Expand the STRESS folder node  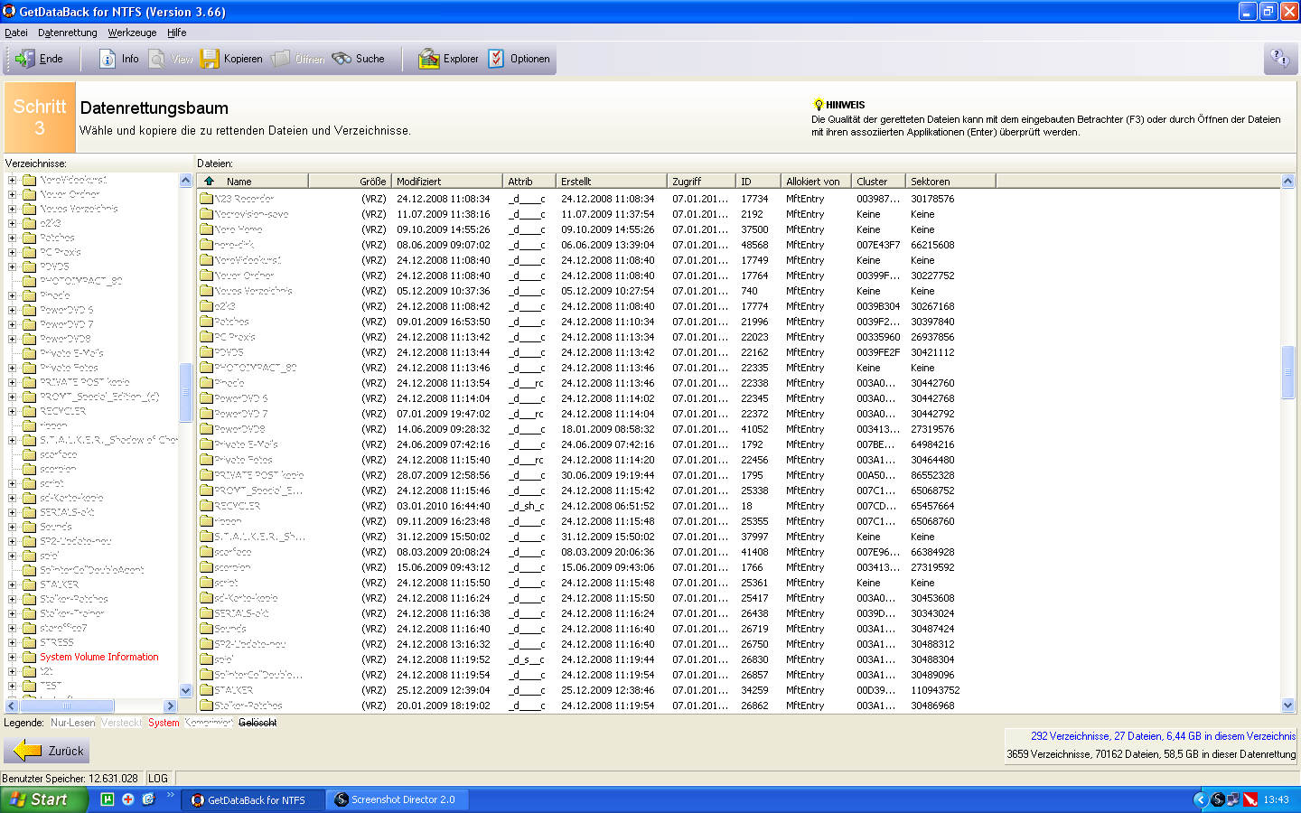[x=12, y=642]
